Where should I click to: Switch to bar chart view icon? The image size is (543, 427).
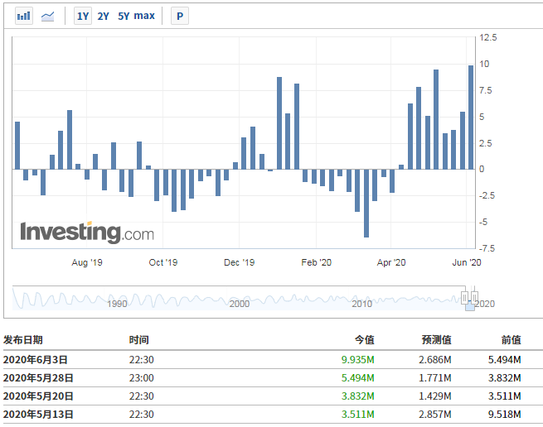[x=24, y=16]
